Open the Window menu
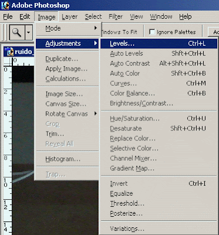 tap(161, 17)
